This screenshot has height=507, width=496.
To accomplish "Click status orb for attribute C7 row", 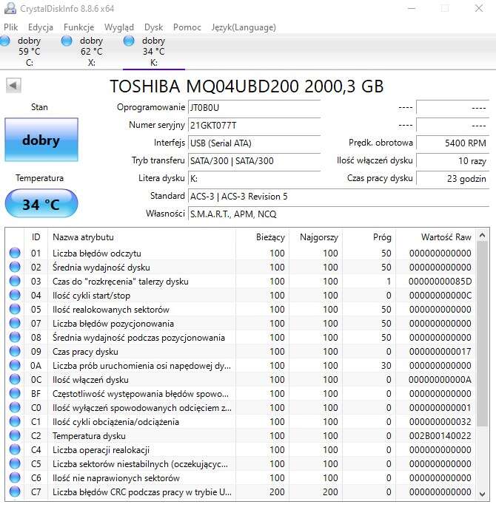I will click(15, 492).
